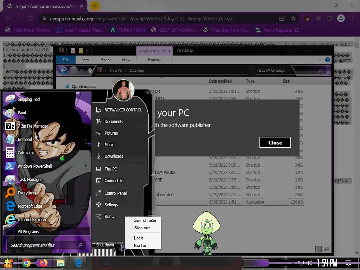Click Search programs and files box
The height and width of the screenshot is (270, 360).
click(x=47, y=245)
